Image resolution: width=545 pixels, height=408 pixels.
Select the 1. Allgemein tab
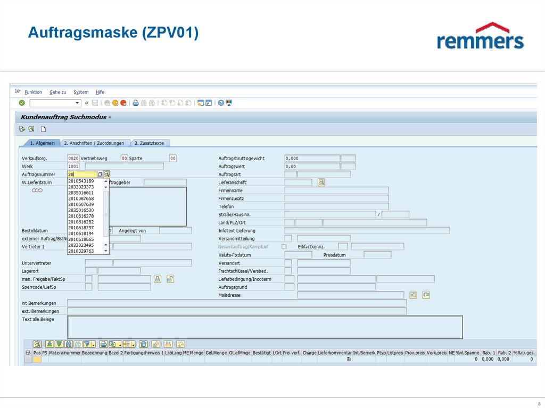point(42,143)
